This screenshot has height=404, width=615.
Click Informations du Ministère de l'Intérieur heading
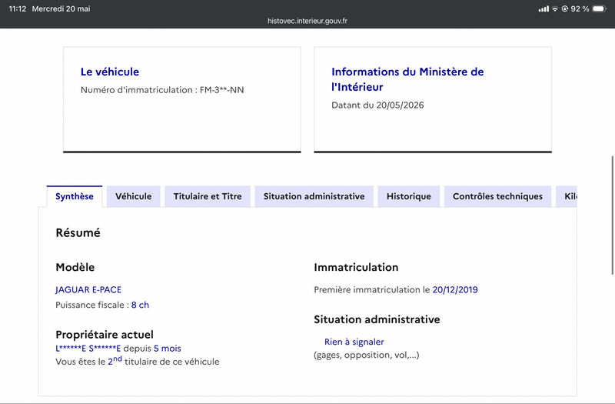407,79
